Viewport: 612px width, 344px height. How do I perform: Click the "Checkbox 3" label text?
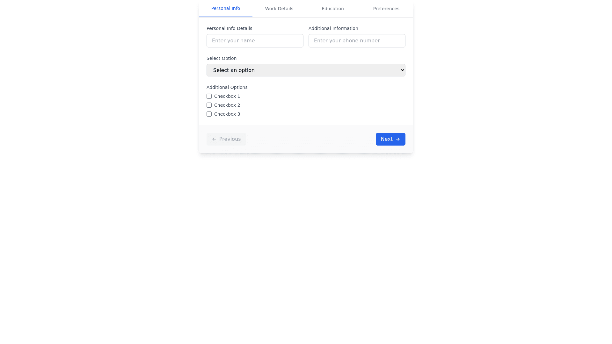227,114
